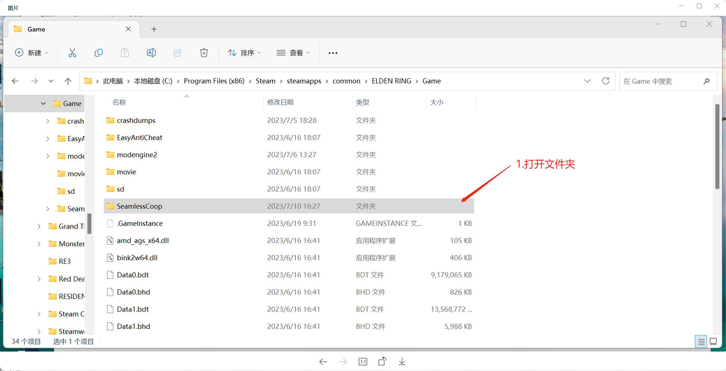Click the file list vertical scrollbar
Viewport: 726px width, 371px height.
click(x=717, y=147)
